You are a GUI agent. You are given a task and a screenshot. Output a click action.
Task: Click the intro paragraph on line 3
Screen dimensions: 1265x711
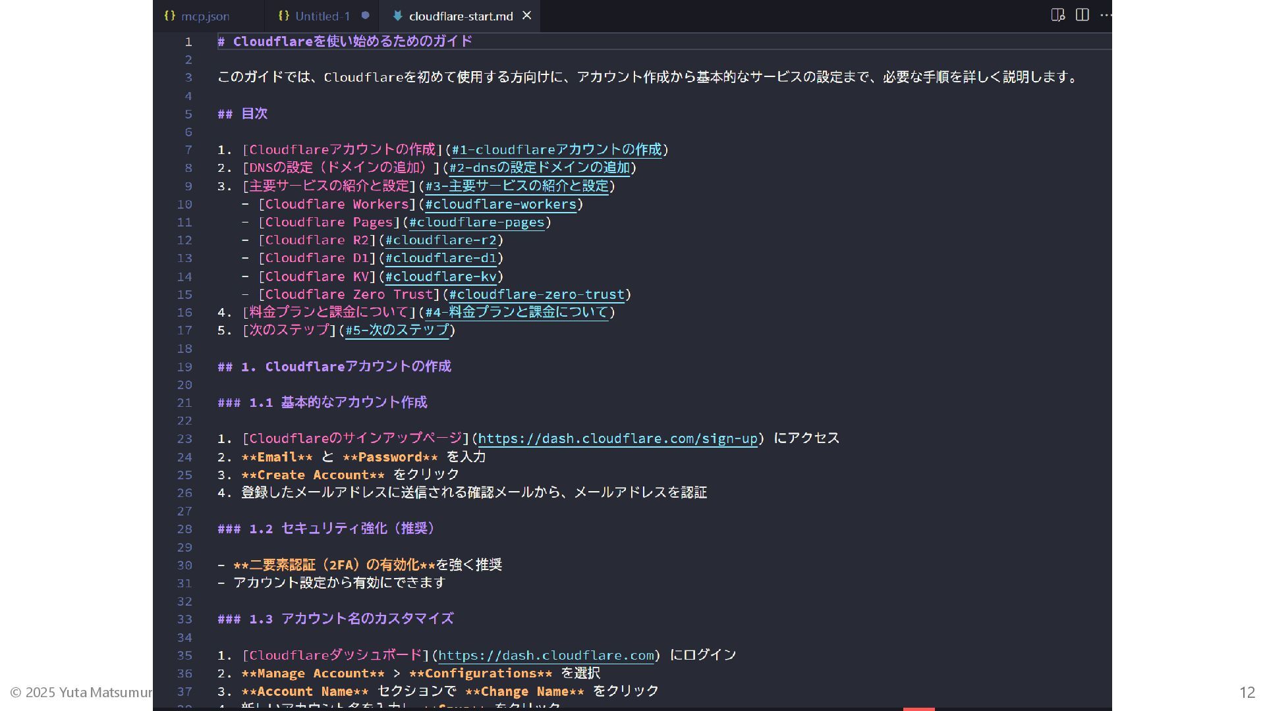(x=649, y=77)
